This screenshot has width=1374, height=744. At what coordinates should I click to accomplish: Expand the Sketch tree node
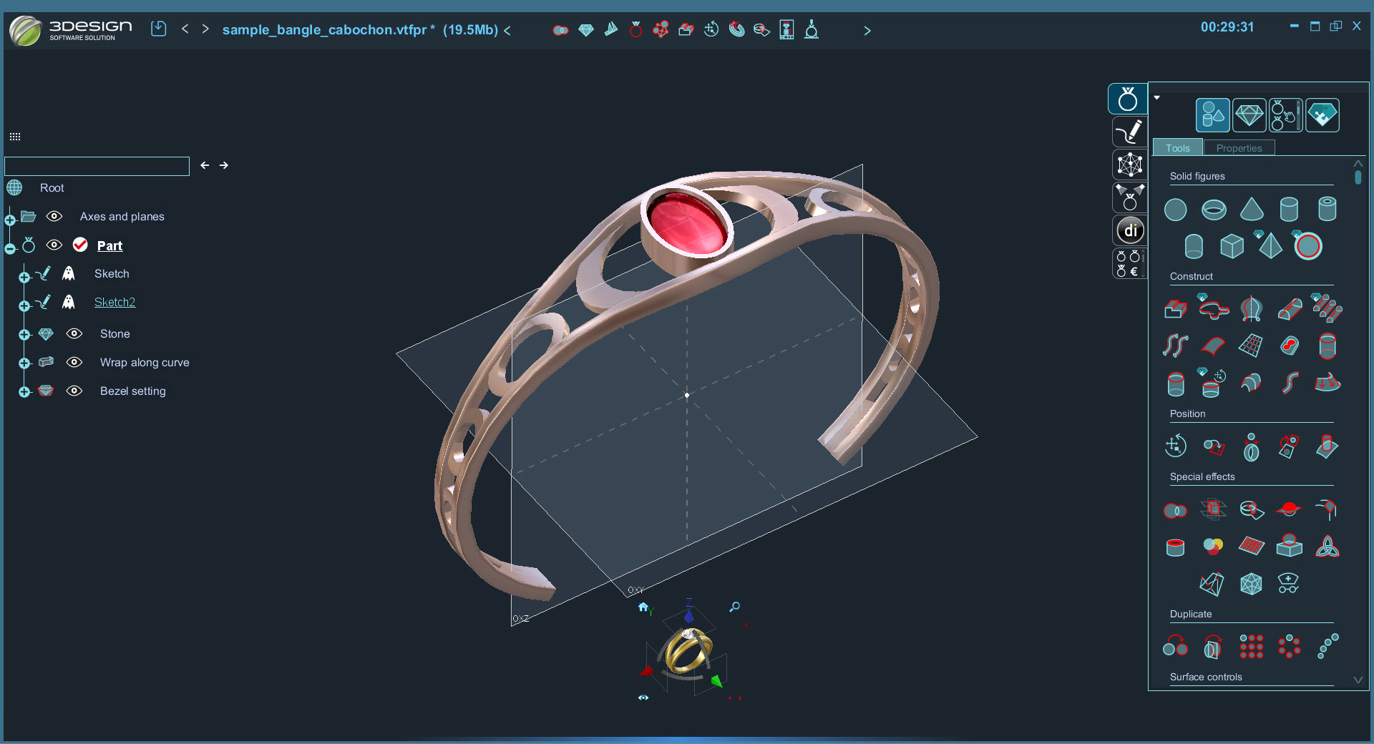[24, 277]
